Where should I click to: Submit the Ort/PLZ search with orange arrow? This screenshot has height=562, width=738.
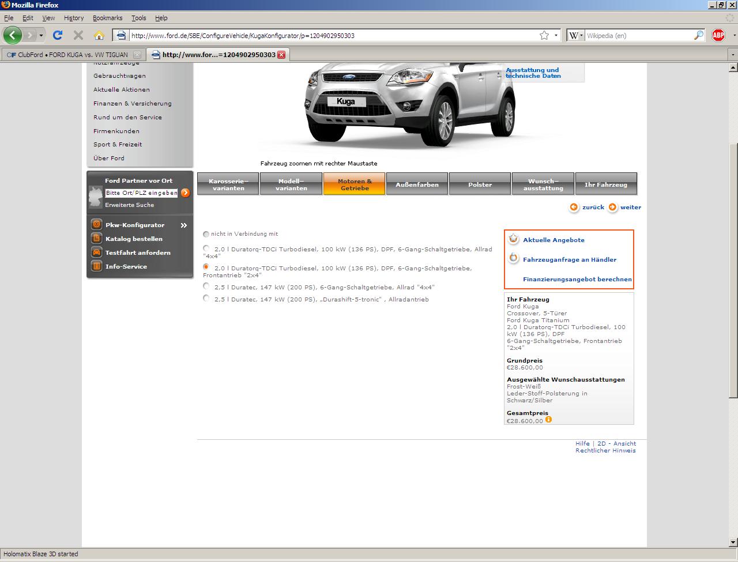185,193
